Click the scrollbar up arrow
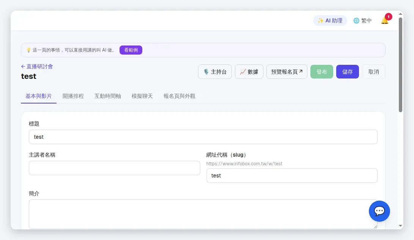The height and width of the screenshot is (240, 414). click(x=401, y=14)
